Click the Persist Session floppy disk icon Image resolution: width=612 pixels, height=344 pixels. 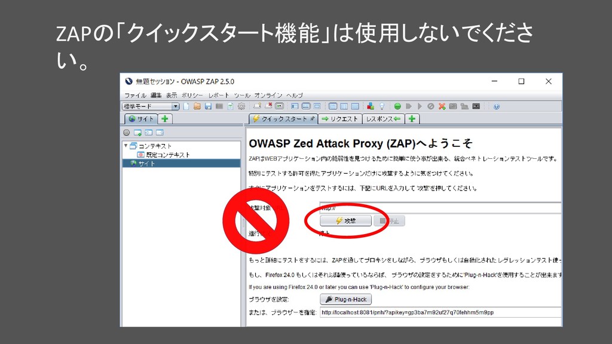(x=208, y=106)
